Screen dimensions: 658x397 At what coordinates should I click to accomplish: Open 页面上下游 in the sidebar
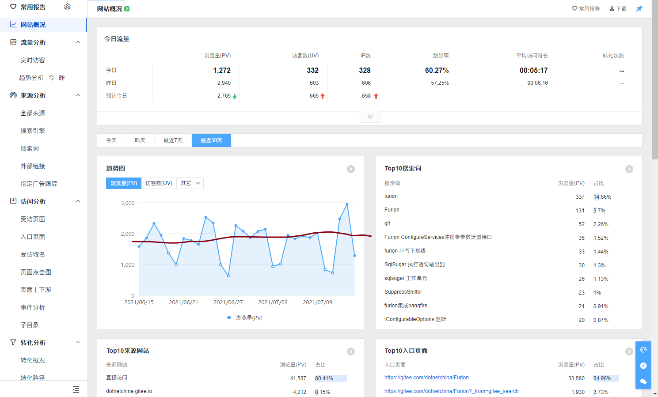[36, 290]
